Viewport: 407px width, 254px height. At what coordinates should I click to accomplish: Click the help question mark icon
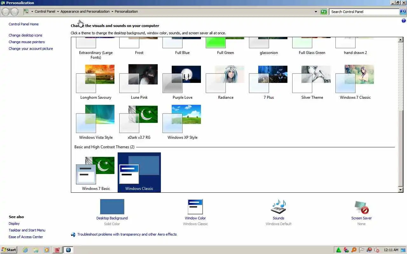[x=404, y=21]
